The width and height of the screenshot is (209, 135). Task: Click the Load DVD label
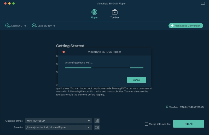pyautogui.click(x=17, y=26)
